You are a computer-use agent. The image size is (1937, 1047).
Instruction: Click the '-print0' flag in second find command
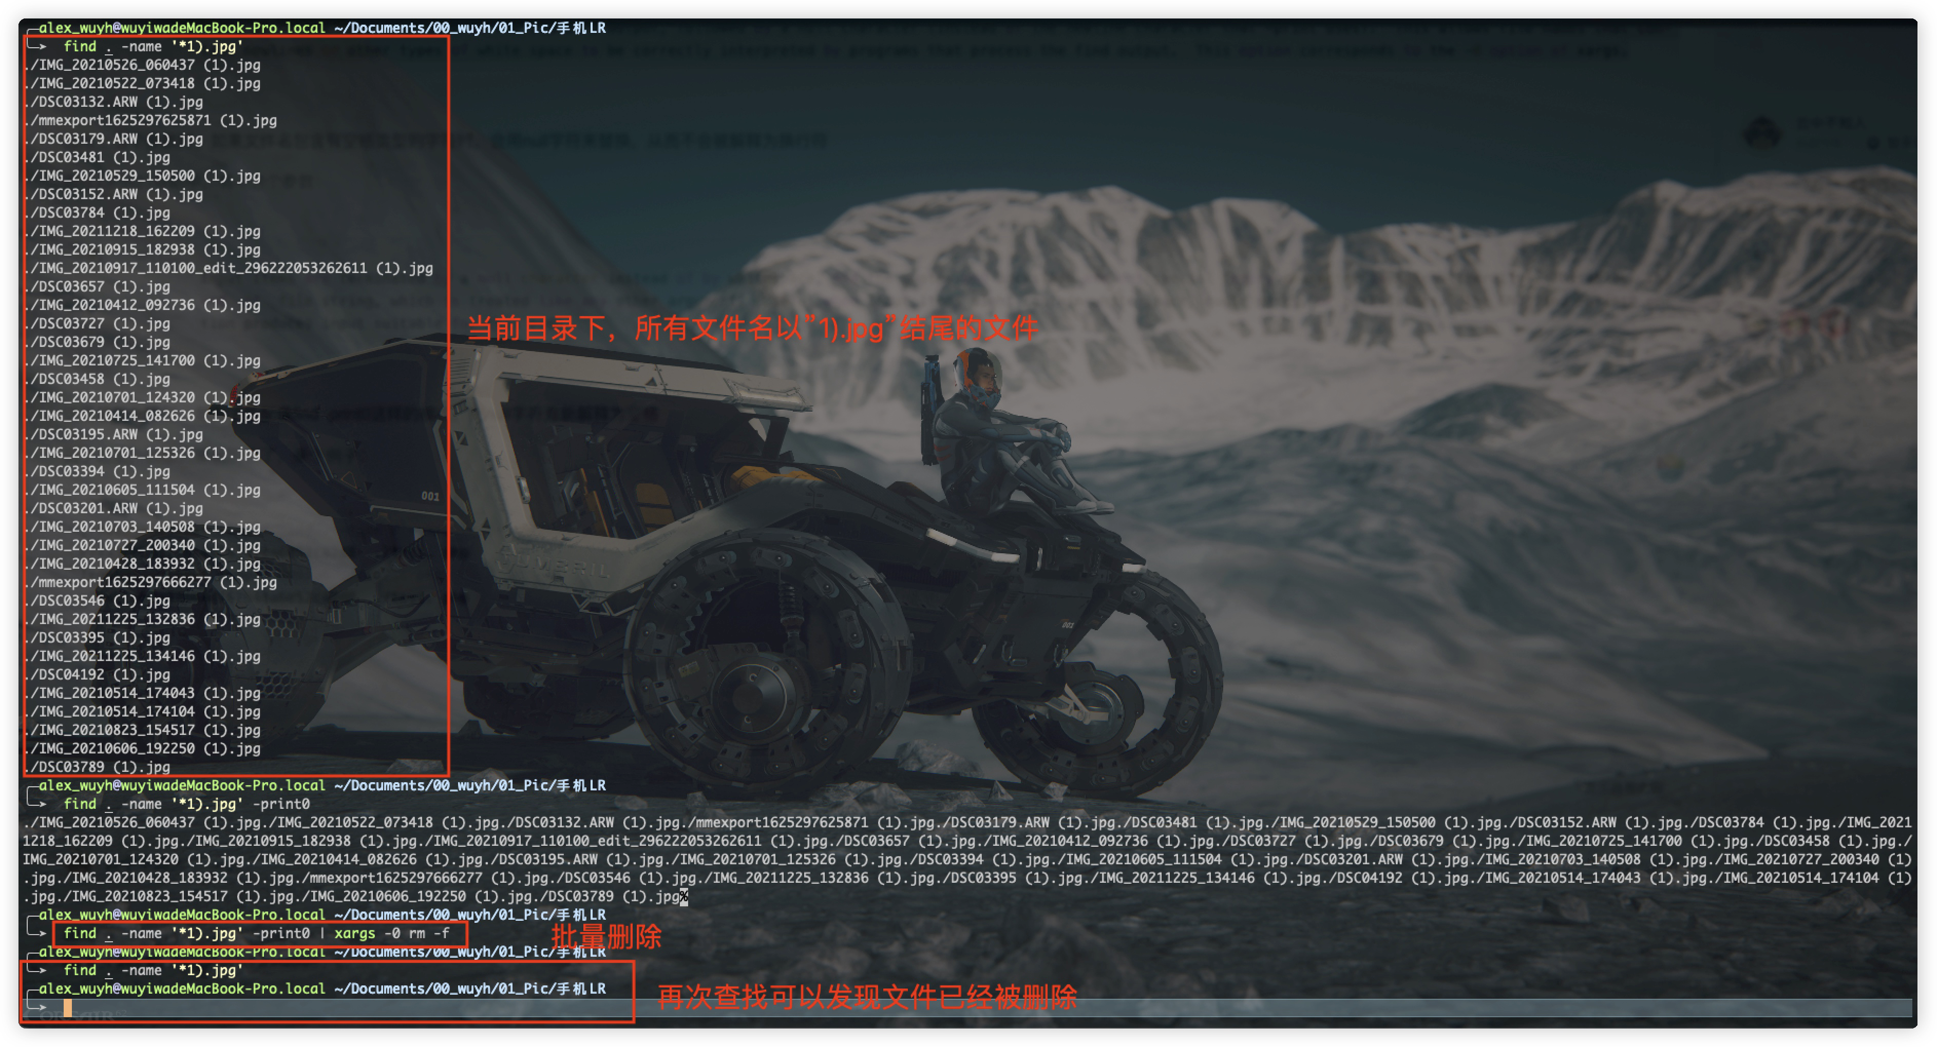(x=280, y=804)
